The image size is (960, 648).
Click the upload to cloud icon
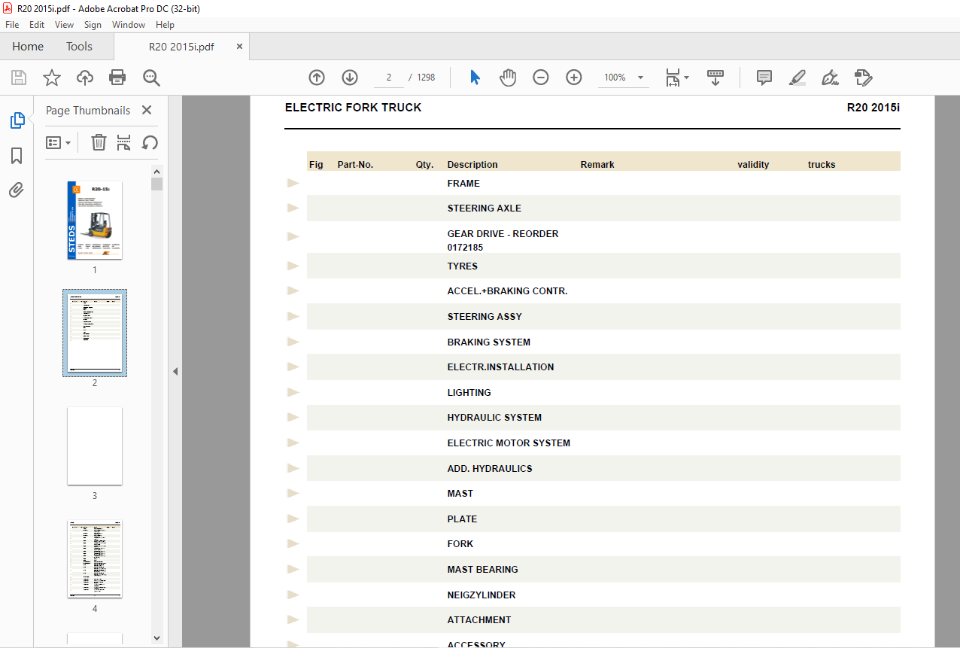click(85, 78)
